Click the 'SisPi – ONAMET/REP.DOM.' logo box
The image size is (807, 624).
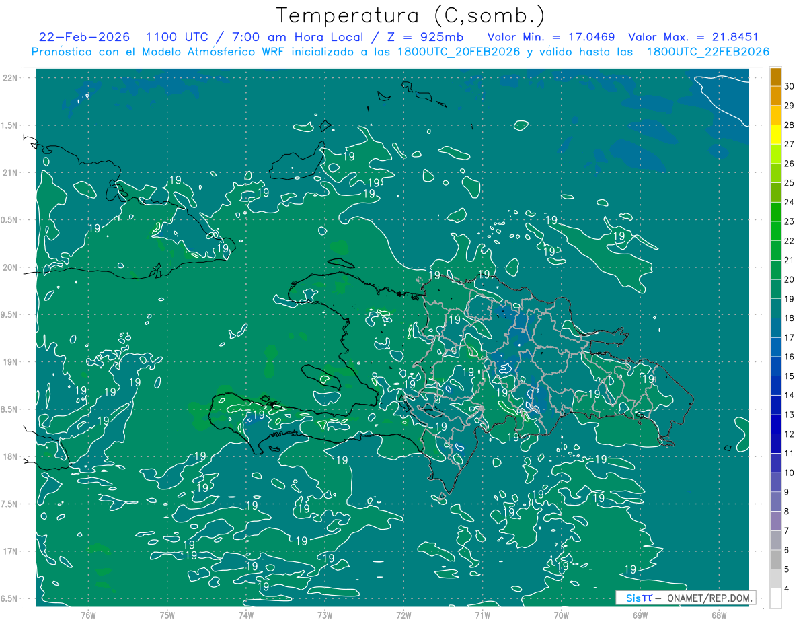click(x=685, y=598)
